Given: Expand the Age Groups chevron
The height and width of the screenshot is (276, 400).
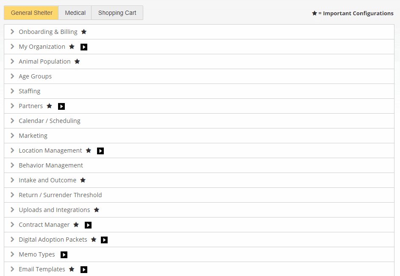Looking at the screenshot, I should pos(12,76).
